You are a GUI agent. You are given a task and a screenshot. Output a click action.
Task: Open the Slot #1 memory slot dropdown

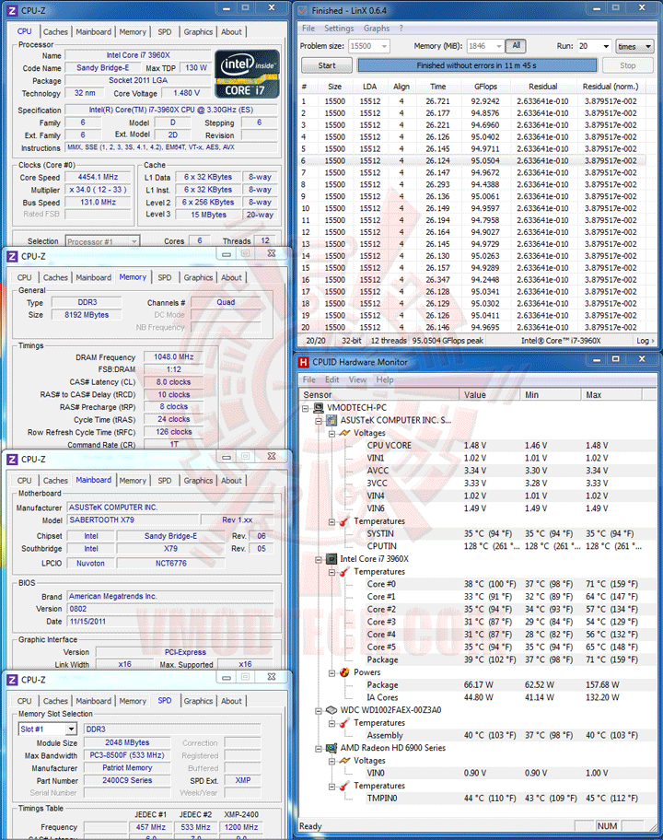tap(71, 729)
